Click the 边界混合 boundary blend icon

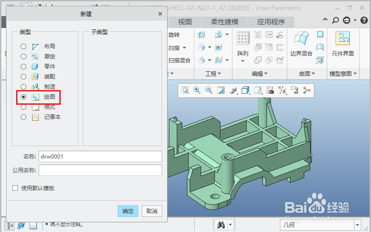[x=301, y=38]
